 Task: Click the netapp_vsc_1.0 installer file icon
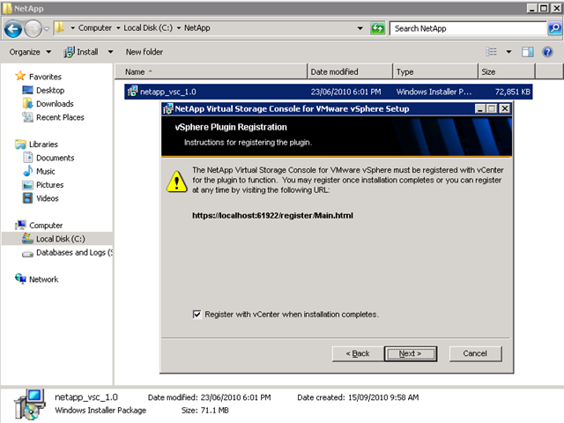point(132,92)
